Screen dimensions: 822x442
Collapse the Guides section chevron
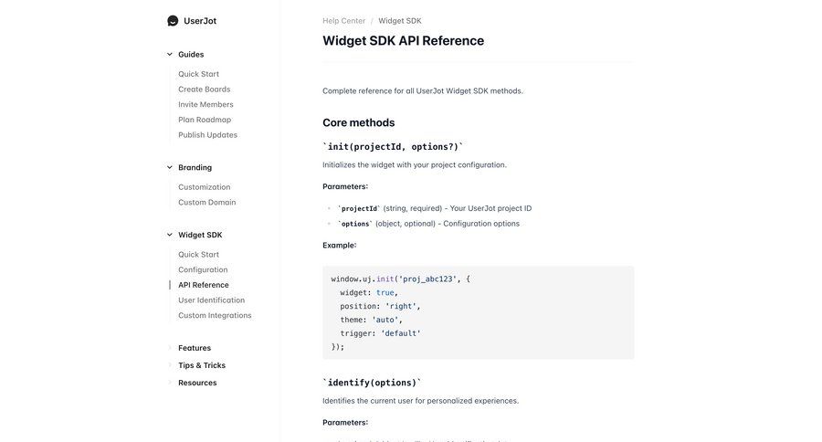pyautogui.click(x=170, y=55)
